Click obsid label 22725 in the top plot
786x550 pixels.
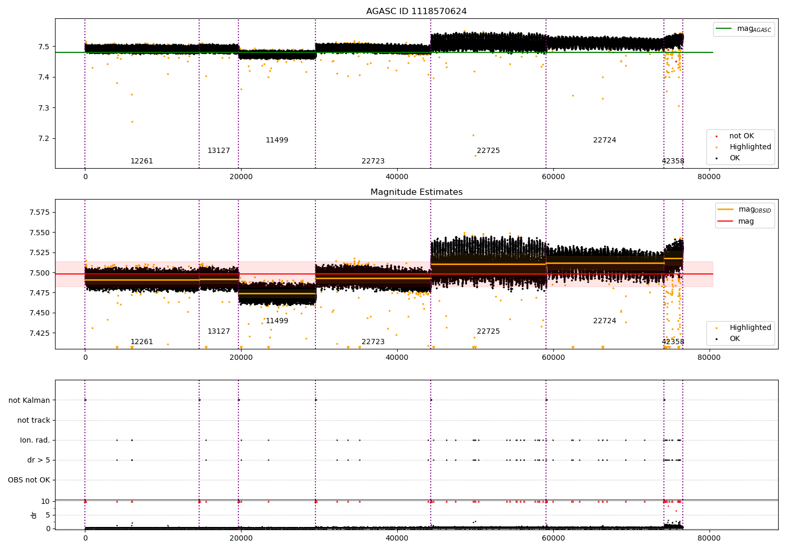pyautogui.click(x=488, y=151)
